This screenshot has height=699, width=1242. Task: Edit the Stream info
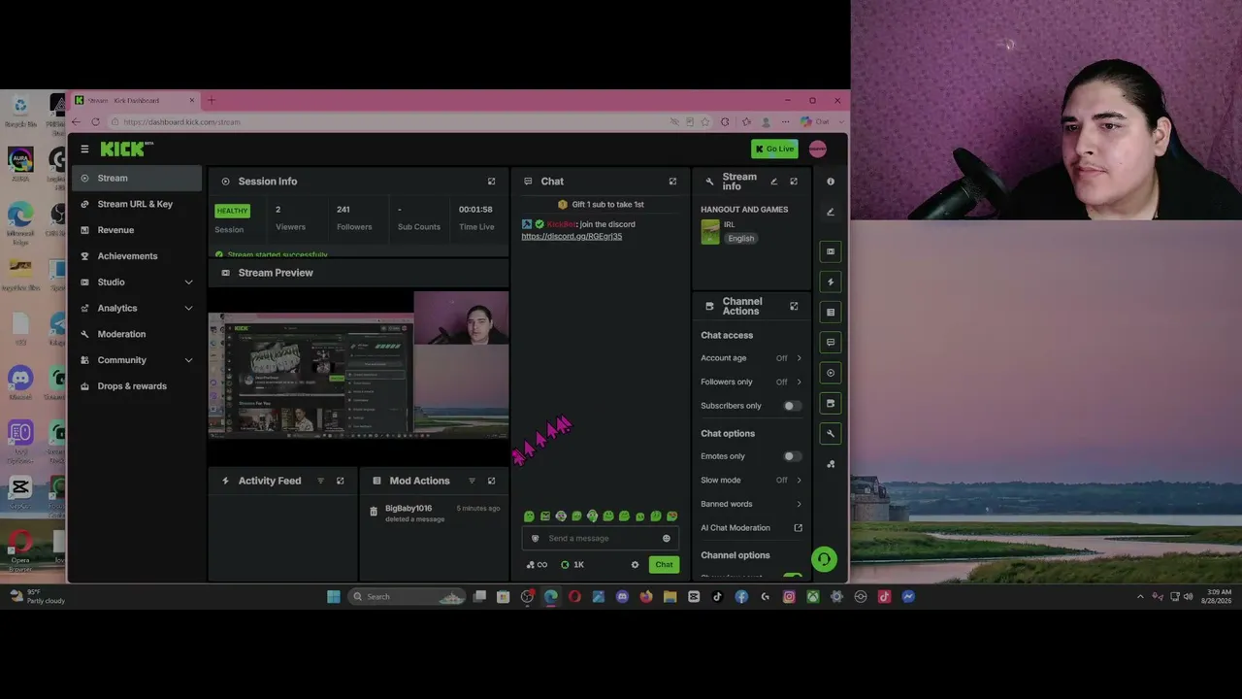[773, 182]
